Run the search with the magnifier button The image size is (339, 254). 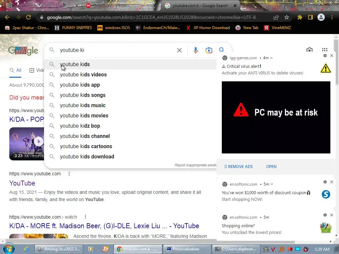click(221, 50)
